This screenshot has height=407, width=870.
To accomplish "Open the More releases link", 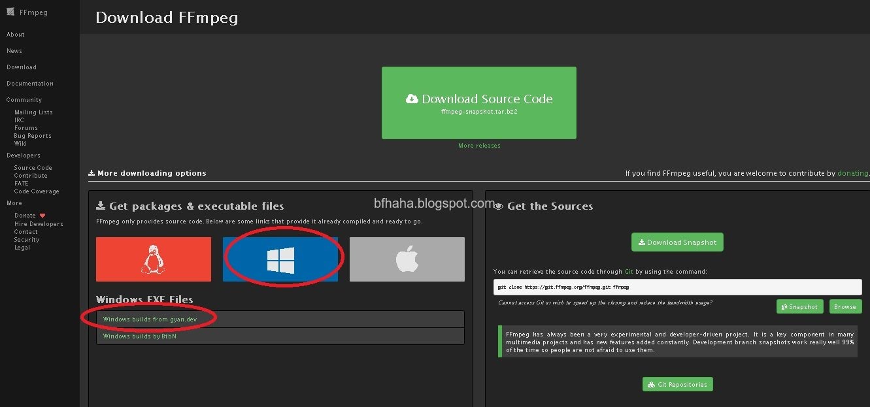I will click(x=479, y=146).
